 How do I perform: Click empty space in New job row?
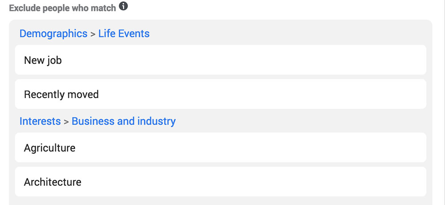pos(244,60)
